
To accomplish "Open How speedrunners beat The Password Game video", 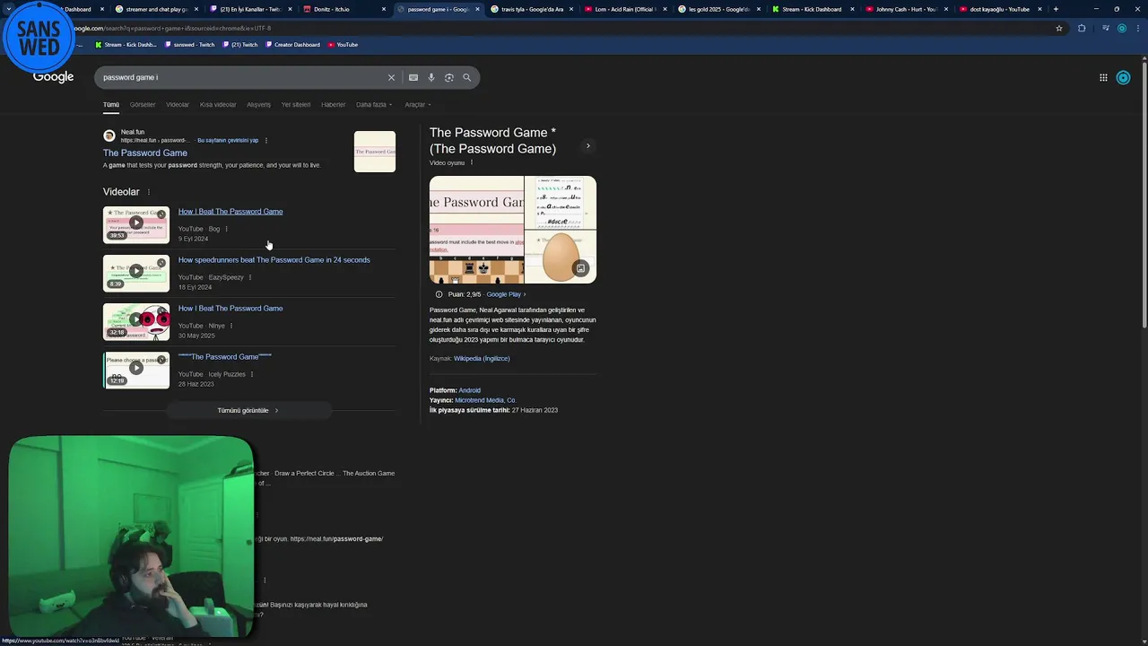I will pyautogui.click(x=274, y=260).
